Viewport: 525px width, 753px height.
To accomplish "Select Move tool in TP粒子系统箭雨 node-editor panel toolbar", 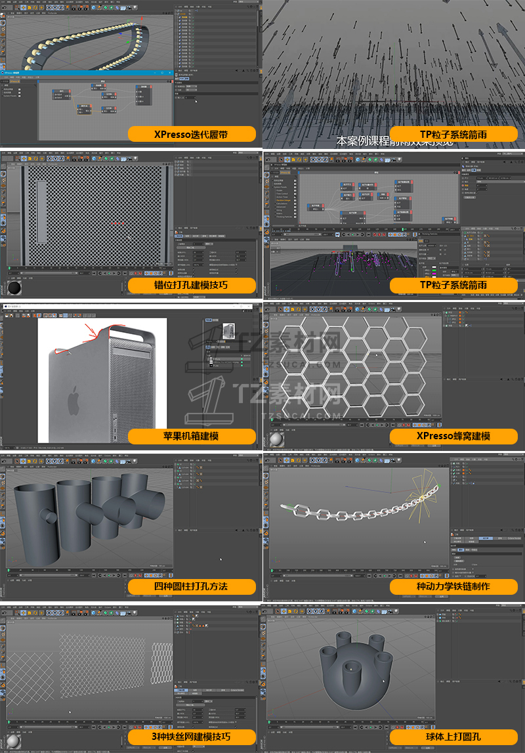I will pyautogui.click(x=287, y=160).
